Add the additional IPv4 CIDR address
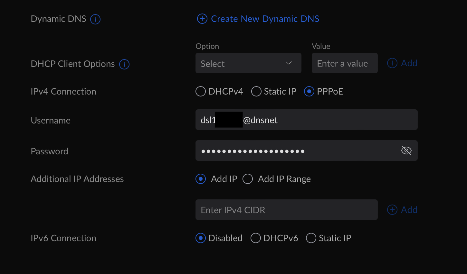 click(402, 210)
